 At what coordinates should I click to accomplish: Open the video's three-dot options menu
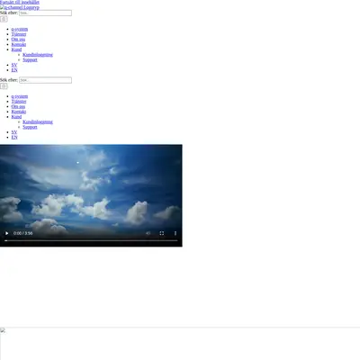[x=175, y=233]
